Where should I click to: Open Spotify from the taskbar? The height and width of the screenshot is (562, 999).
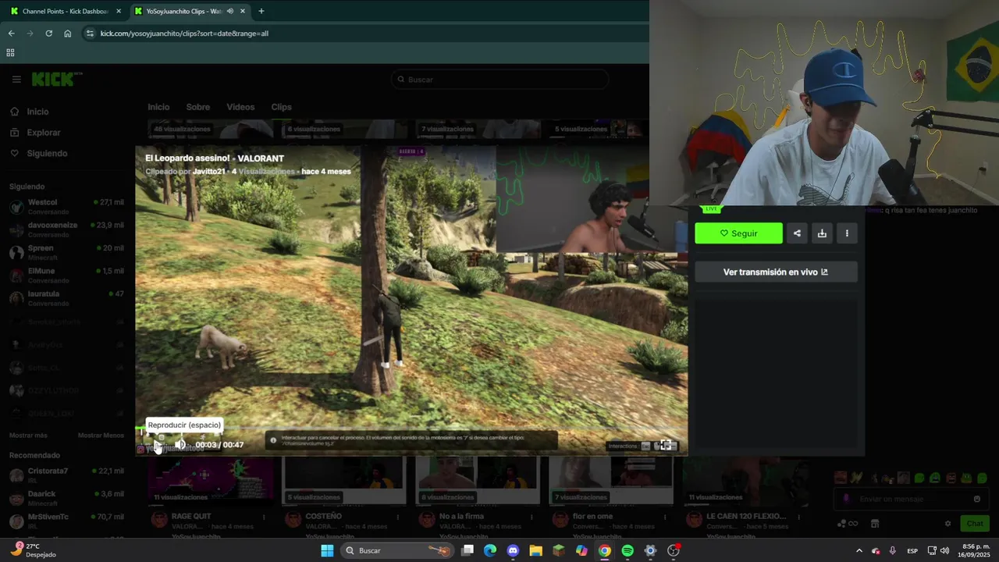tap(627, 550)
